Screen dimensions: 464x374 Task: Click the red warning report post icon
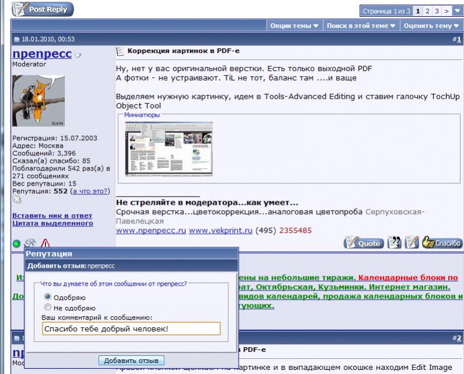(45, 243)
